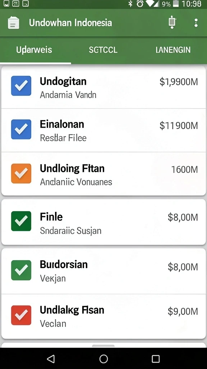Viewport: 207px width, 369px height.
Task: Uncheck the dark green Finle checkbox
Action: click(21, 221)
